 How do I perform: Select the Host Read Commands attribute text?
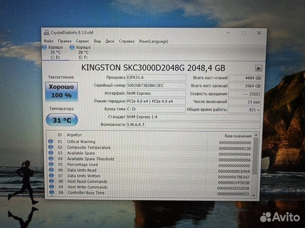(88, 182)
